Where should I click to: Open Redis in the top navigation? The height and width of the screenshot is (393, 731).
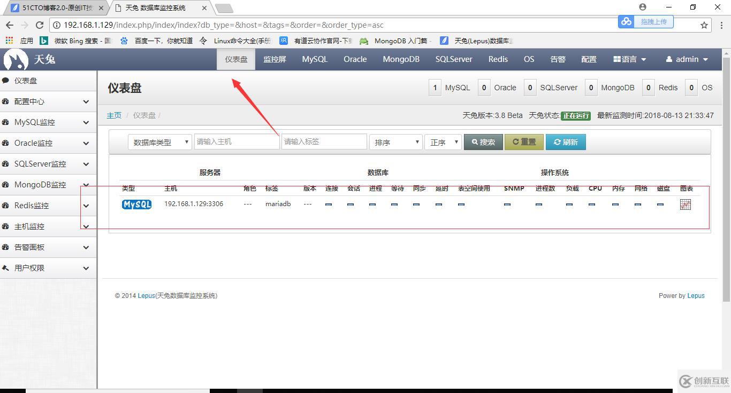[498, 59]
